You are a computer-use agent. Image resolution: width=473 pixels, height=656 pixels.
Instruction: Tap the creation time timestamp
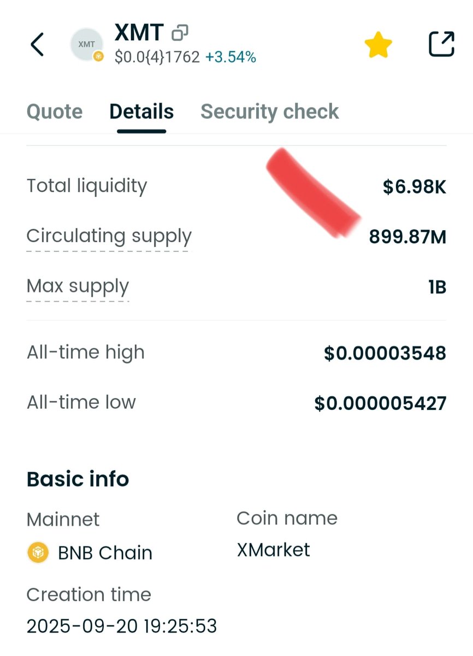[122, 625]
